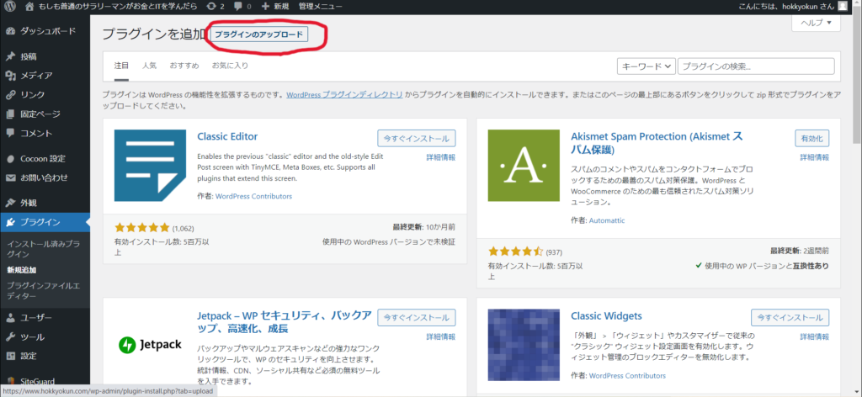Select プラグイン in the sidebar

[45, 222]
